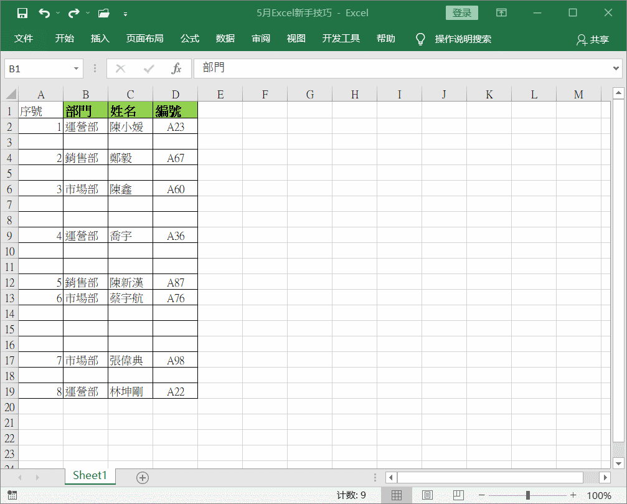627x504 pixels.
Task: Click the lightbulb Tell Me icon
Action: coord(420,39)
